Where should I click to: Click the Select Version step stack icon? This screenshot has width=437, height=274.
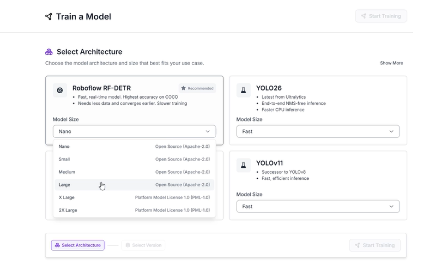[128, 245]
